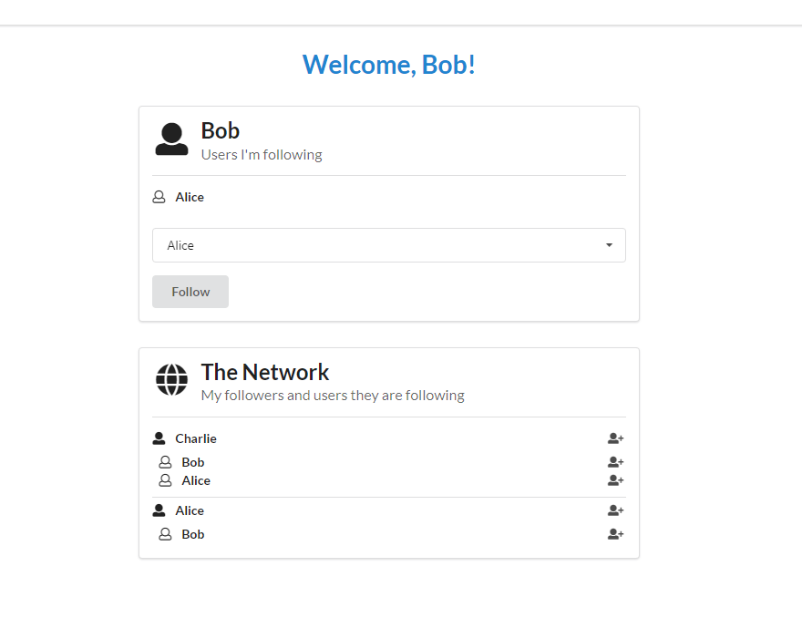Open the user selection dropdown showing Alice
The image size is (802, 618).
point(388,245)
